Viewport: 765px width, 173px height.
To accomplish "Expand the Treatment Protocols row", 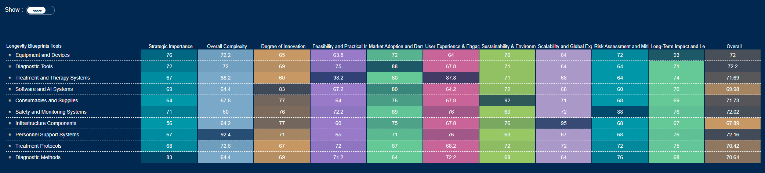I will (x=38, y=146).
